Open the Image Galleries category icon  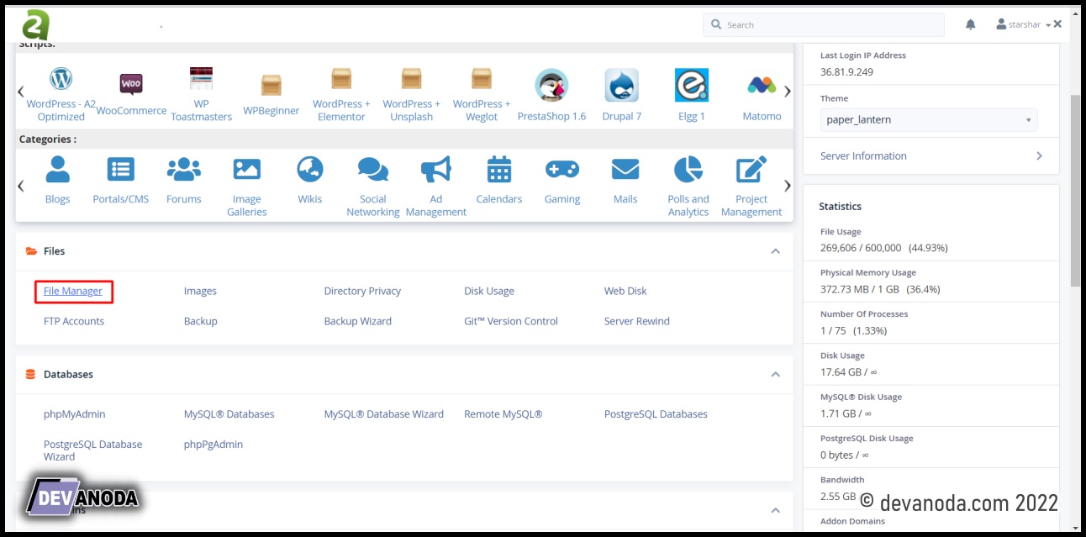point(246,170)
